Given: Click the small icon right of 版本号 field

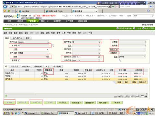Looking at the screenshot, I should click(x=53, y=46).
